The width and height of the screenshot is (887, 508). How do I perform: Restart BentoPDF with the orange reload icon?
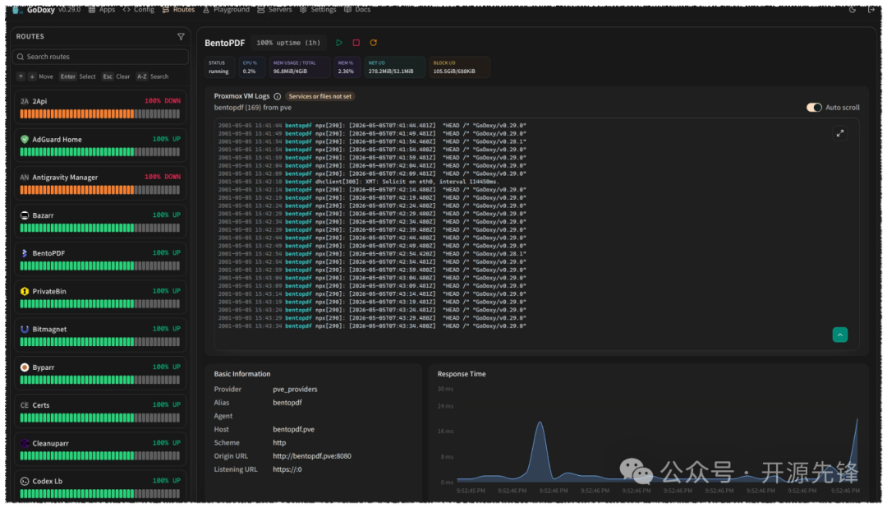pyautogui.click(x=374, y=43)
